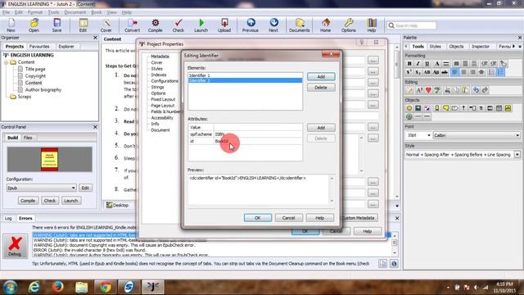Image resolution: width=524 pixels, height=295 pixels.
Task: Click the Home toolbar icon
Action: point(325,25)
